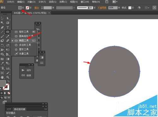
Task: Select the Lasso tool
Action: [x=8, y=23]
